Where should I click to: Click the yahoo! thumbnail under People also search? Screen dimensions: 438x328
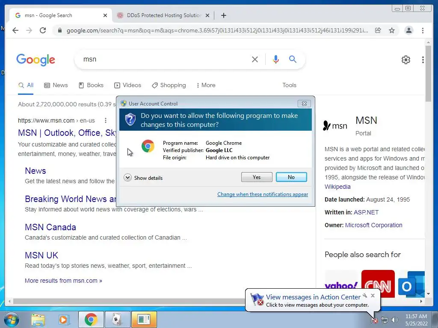tap(341, 284)
